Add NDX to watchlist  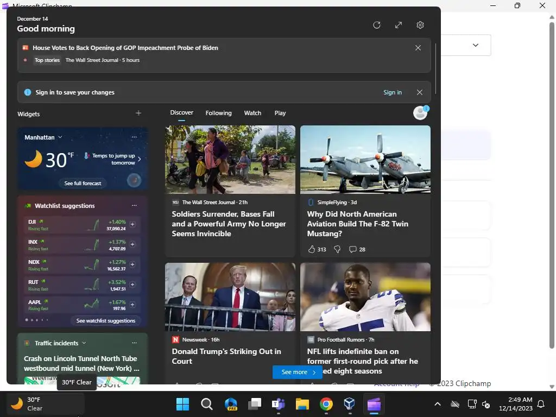point(132,264)
